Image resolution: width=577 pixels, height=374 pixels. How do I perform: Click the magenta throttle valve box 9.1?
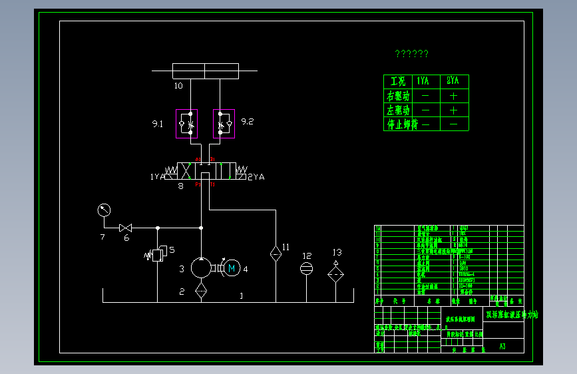pyautogui.click(x=186, y=124)
